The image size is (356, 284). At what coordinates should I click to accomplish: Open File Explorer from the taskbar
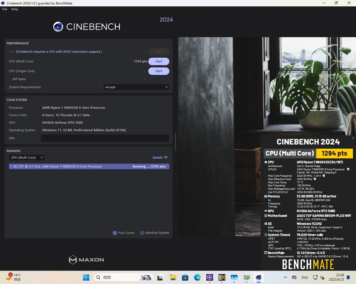[173, 277]
